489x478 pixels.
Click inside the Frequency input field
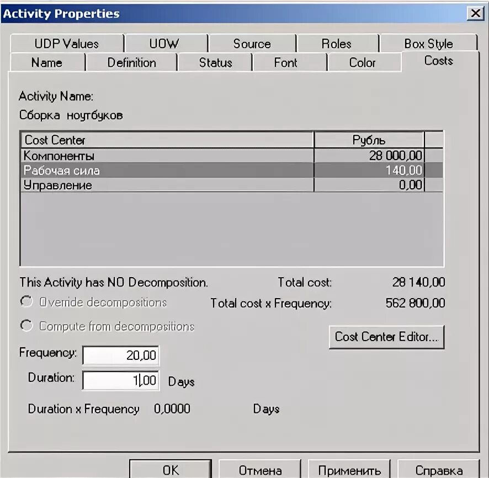coord(120,355)
